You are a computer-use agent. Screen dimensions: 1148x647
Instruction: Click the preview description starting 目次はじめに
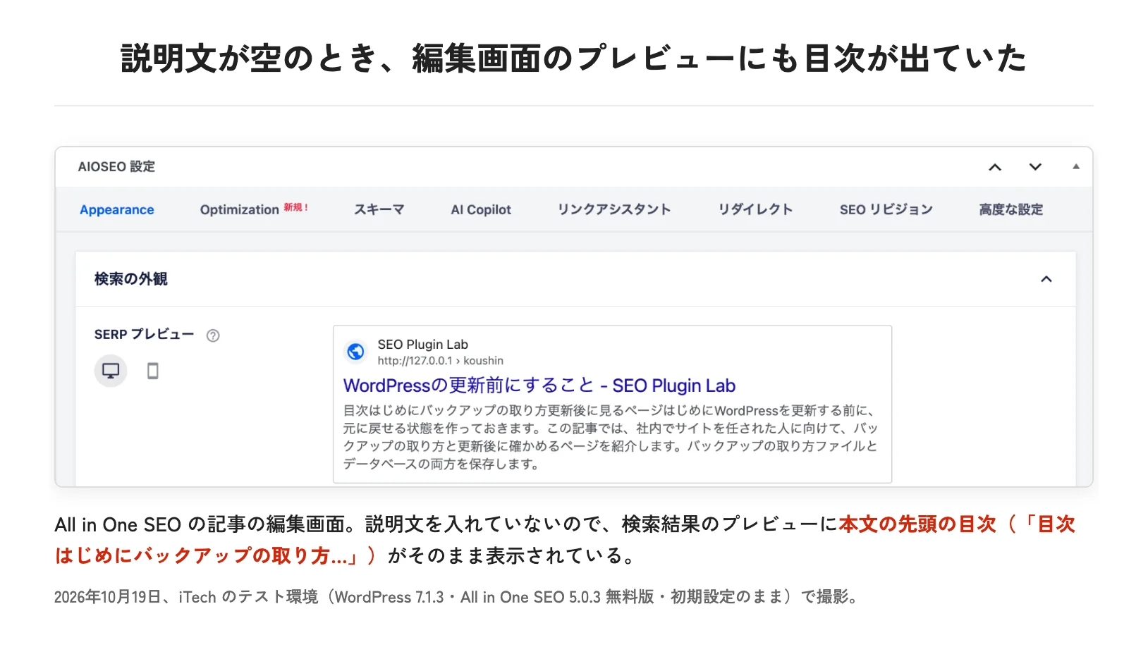611,437
